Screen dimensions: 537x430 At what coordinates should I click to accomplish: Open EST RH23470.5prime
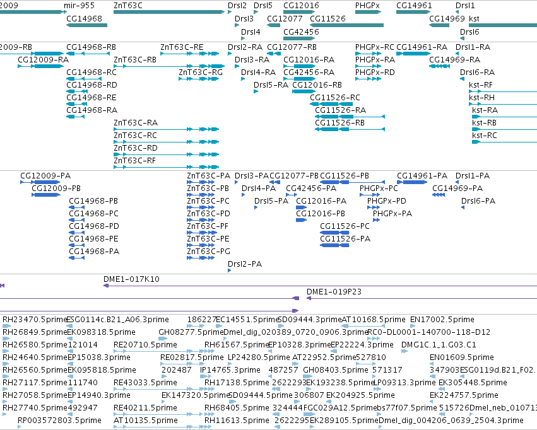click(x=6, y=326)
